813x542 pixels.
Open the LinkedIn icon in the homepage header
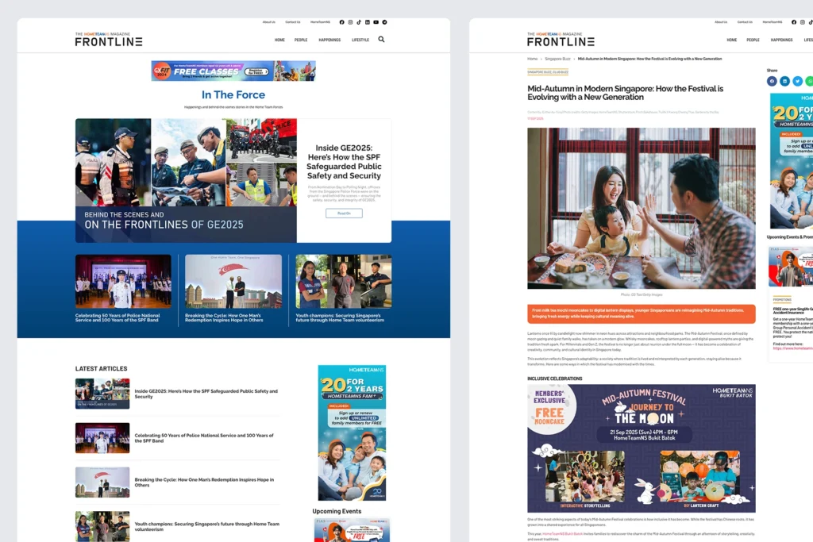click(x=367, y=22)
